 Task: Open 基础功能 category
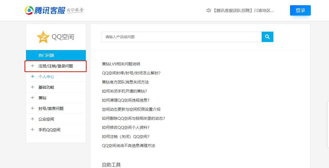click(46, 87)
